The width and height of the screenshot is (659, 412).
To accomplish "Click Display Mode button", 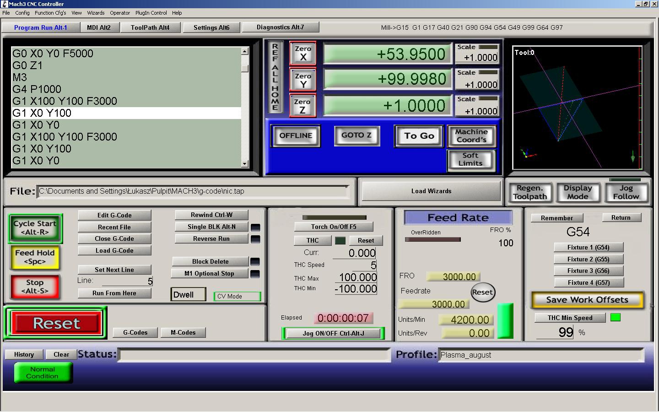I will 578,192.
